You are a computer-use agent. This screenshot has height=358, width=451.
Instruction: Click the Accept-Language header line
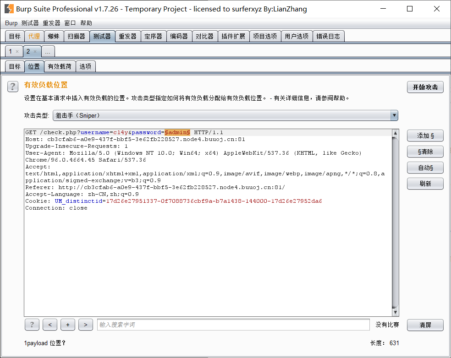82,194
